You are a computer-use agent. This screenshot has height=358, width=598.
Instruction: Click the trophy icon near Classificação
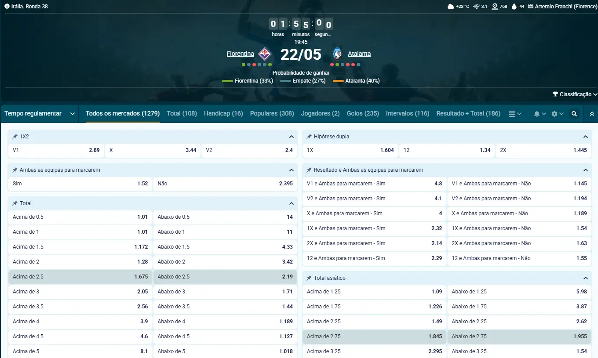pos(555,94)
